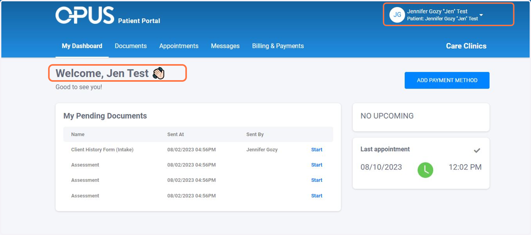Image resolution: width=531 pixels, height=235 pixels.
Task: Click the OPUS logo
Action: pos(85,15)
